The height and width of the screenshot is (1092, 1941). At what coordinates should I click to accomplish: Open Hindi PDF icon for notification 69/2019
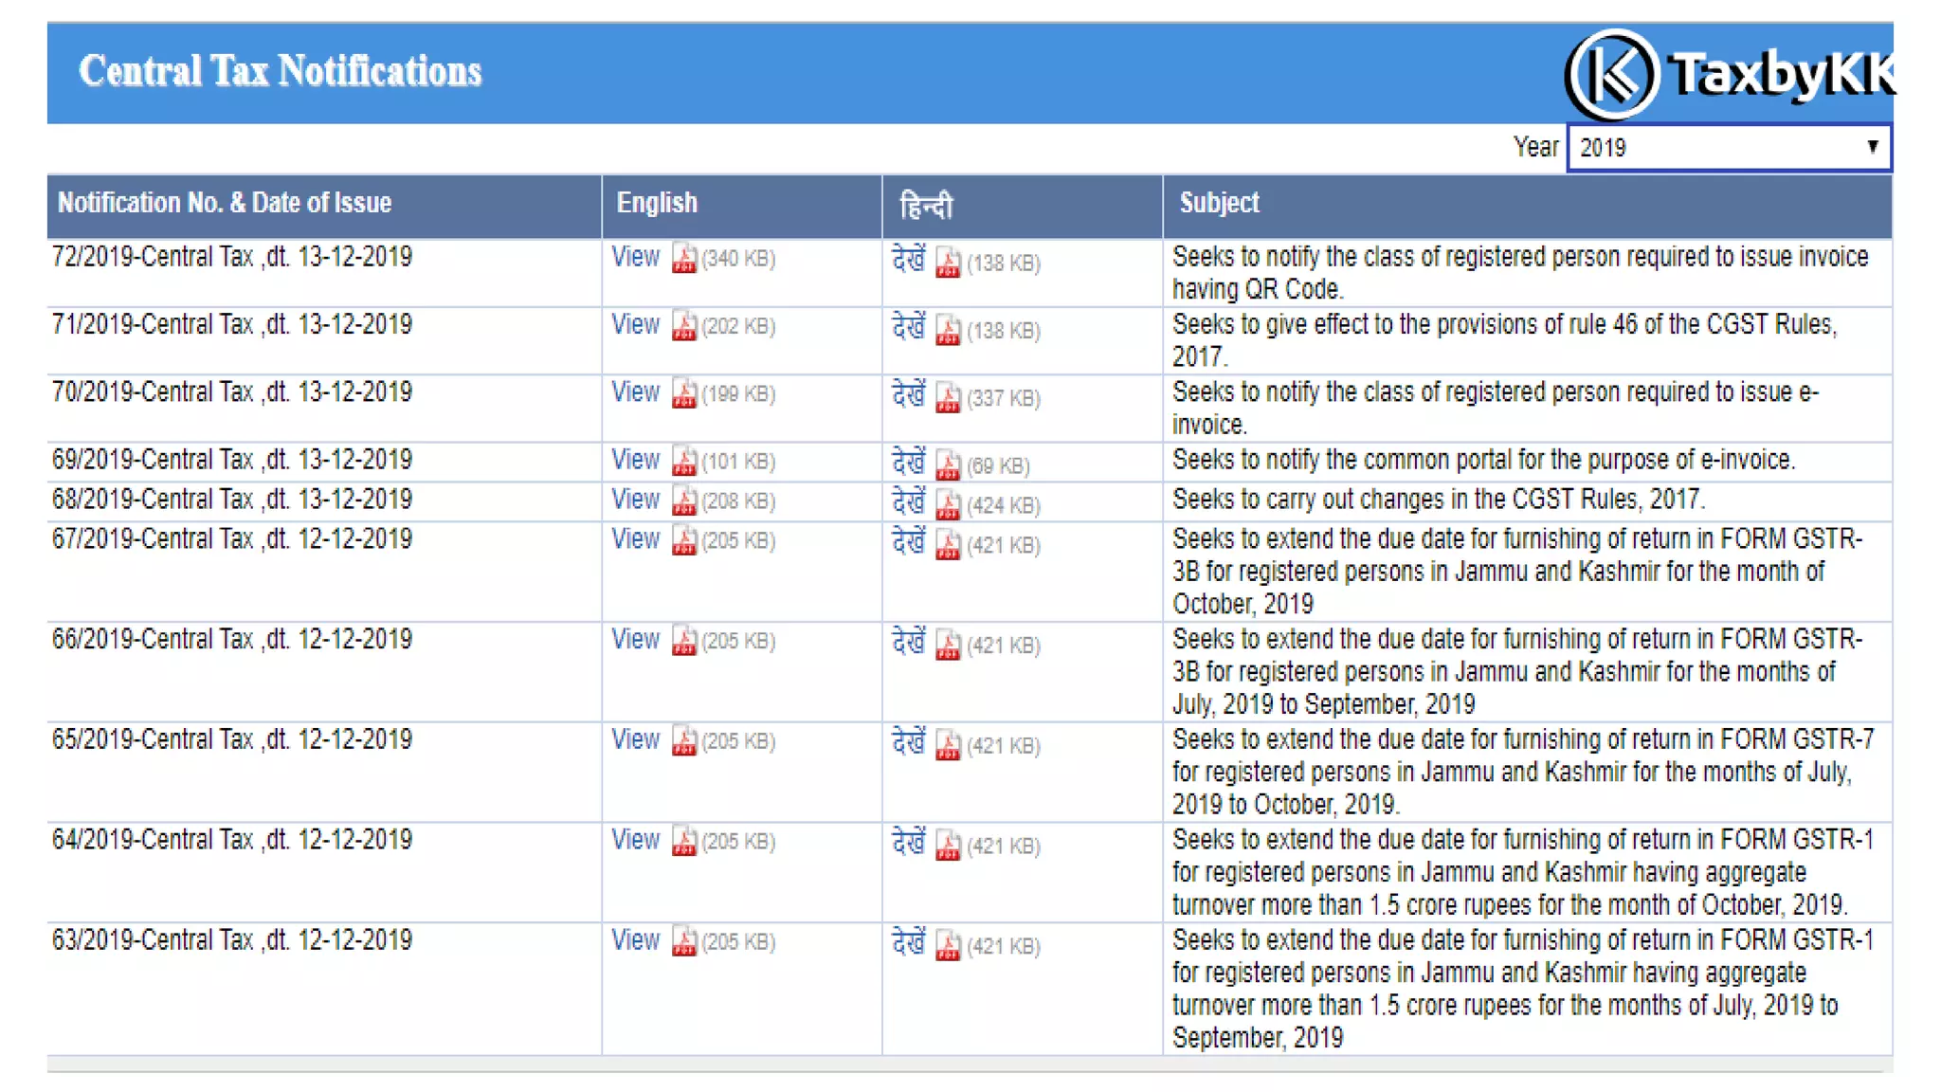coord(948,465)
